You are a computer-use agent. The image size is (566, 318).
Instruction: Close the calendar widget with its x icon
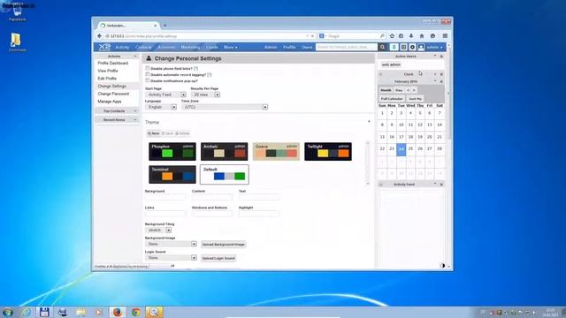tap(441, 81)
